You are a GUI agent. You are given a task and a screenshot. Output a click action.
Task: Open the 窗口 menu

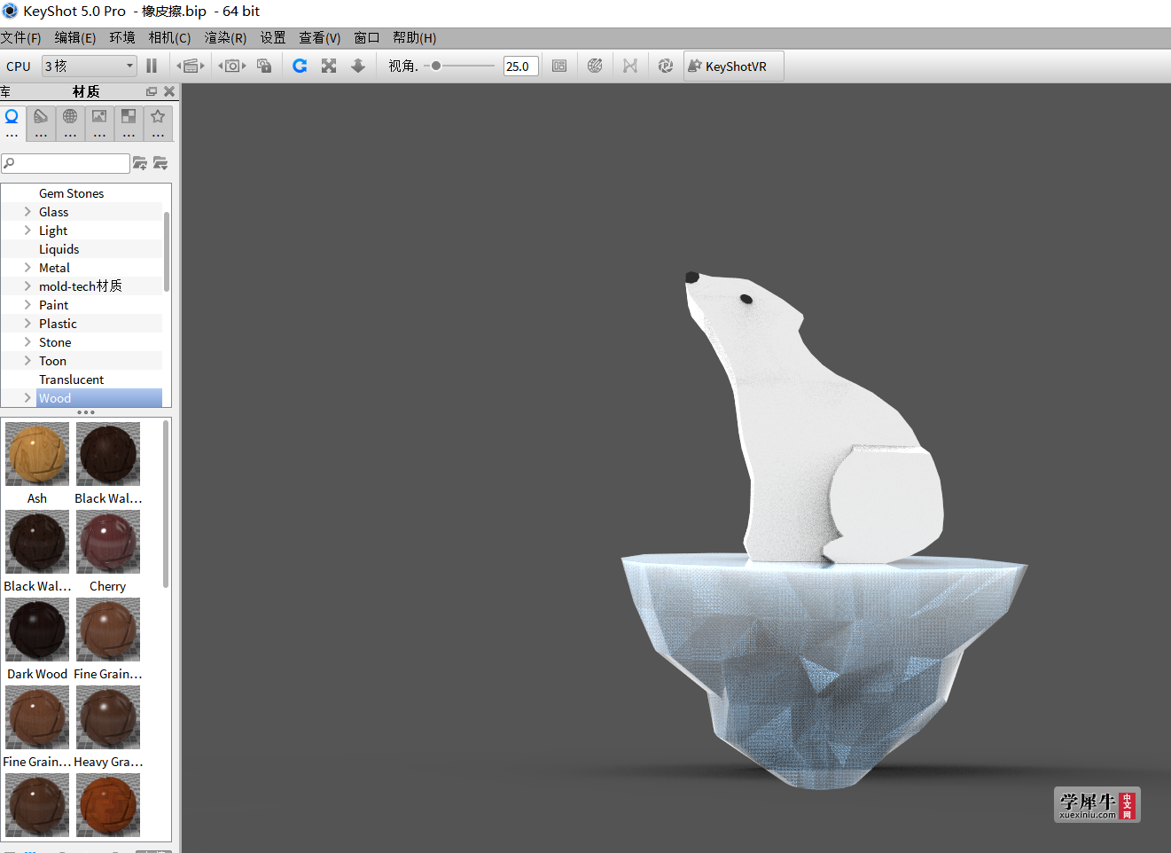point(367,37)
